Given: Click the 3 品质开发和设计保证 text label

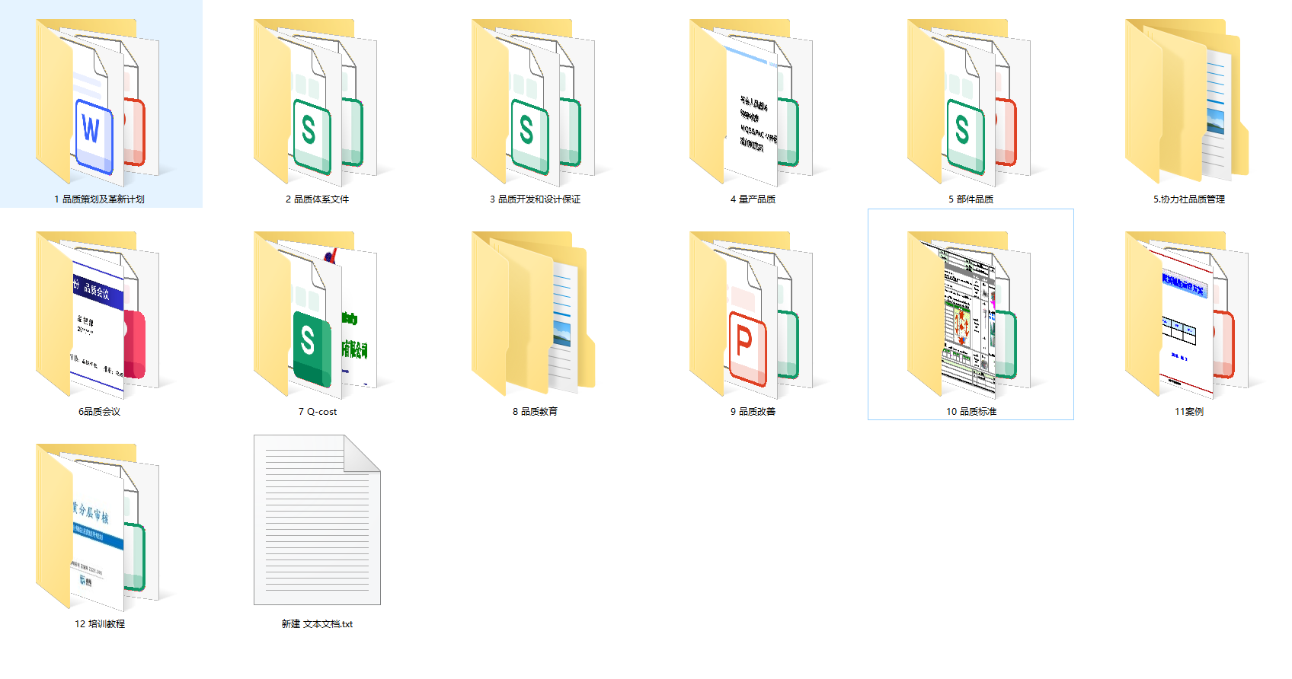Looking at the screenshot, I should [535, 199].
